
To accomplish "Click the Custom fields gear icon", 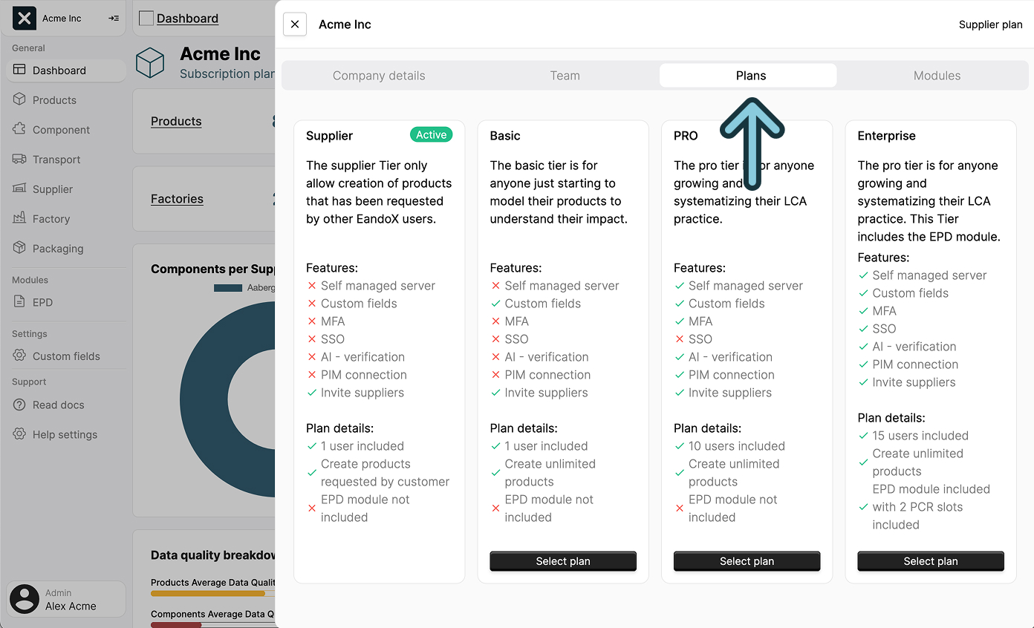I will 19,356.
